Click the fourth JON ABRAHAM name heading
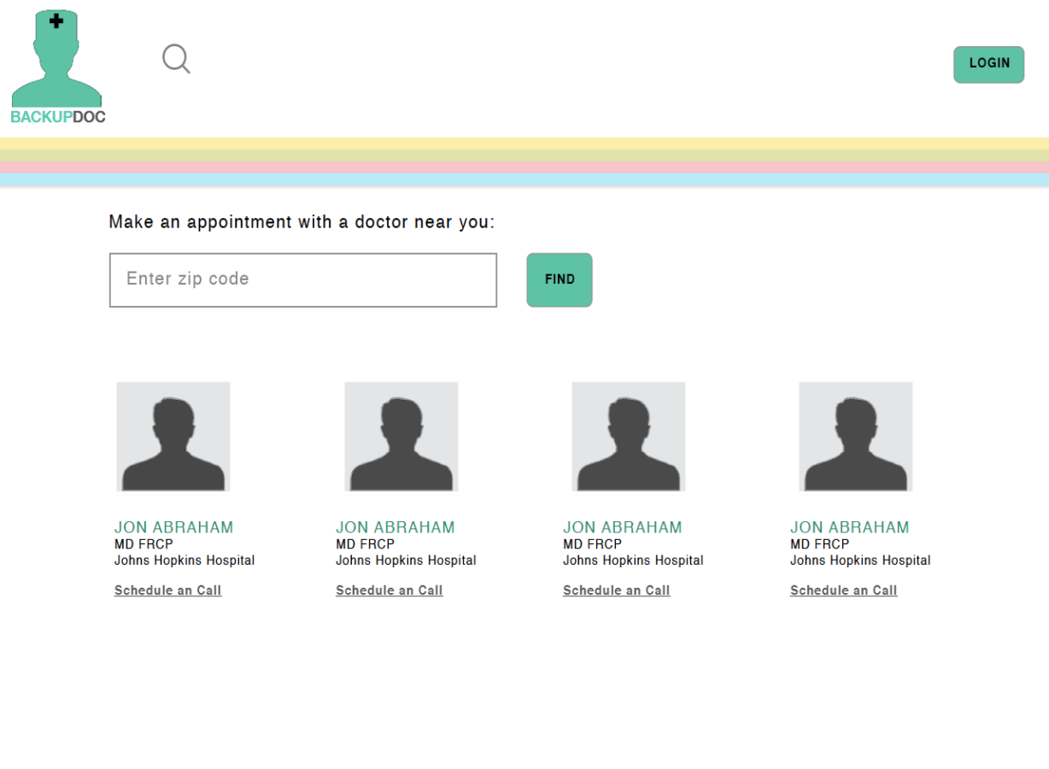The image size is (1049, 769). [850, 527]
